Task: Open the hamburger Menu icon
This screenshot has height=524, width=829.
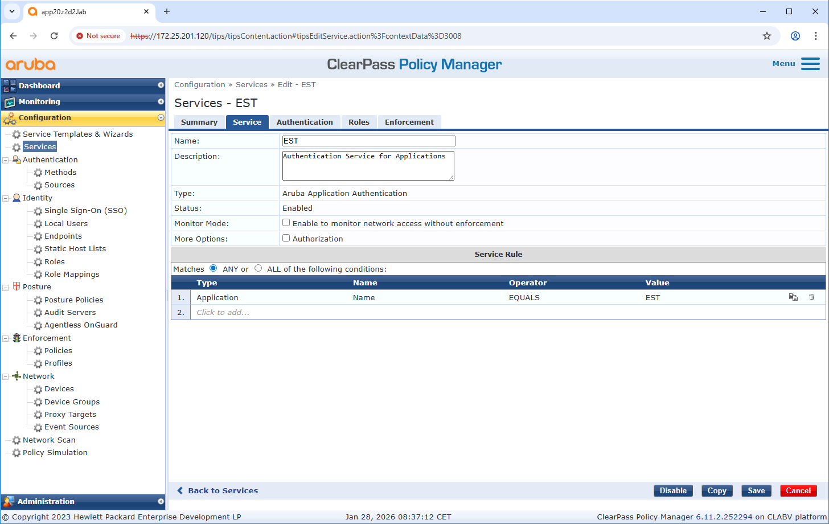Action: [x=810, y=64]
